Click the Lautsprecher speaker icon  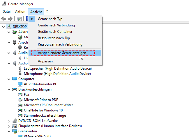coord(20,68)
